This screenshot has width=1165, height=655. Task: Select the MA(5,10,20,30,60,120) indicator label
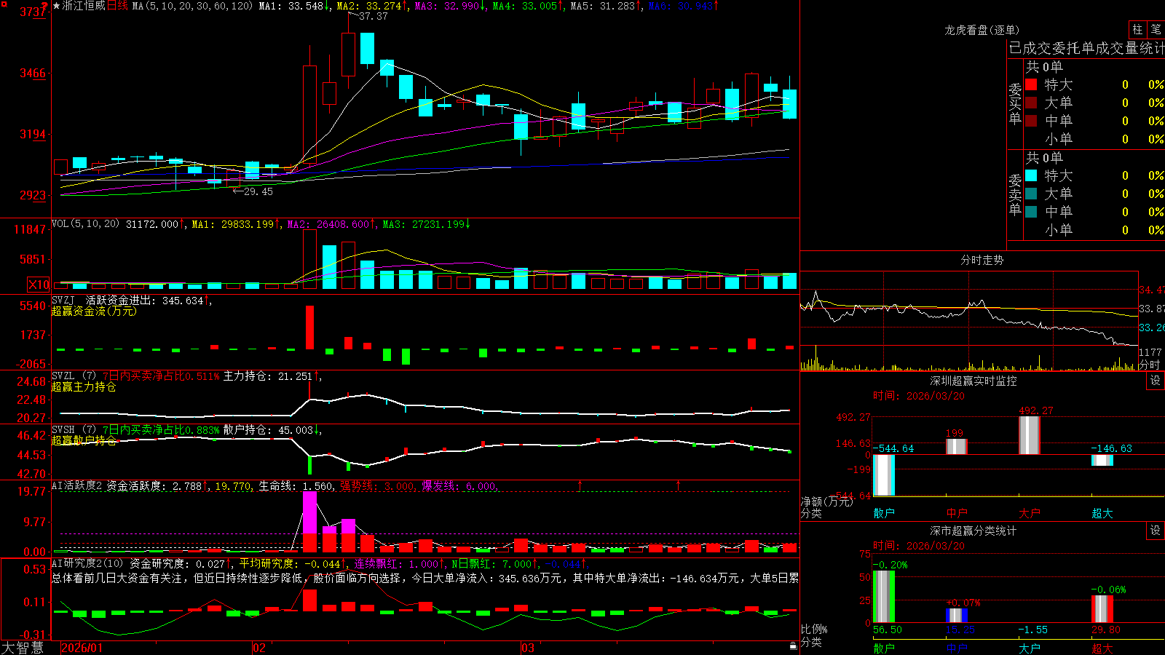[x=192, y=6]
